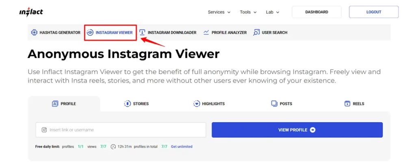Screen dimensions: 416x166
Task: Open the Instagram Viewer tool
Action: coord(110,32)
